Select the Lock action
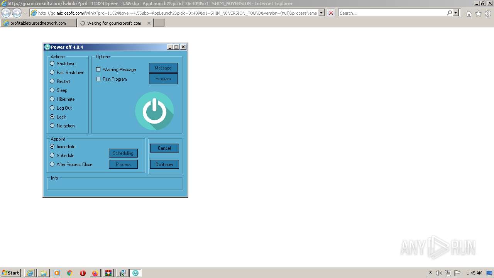The width and height of the screenshot is (494, 278). (x=58, y=117)
